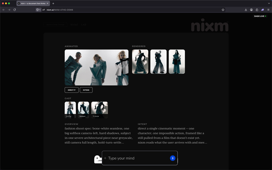This screenshot has width=272, height=170.
Task: Open the browser account profile icon
Action: coord(251,10)
